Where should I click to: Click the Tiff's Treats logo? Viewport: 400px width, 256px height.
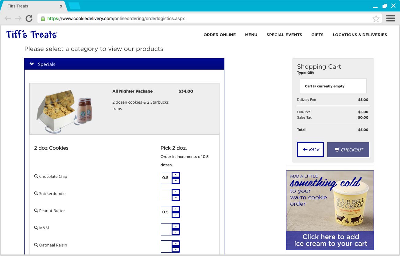[31, 34]
